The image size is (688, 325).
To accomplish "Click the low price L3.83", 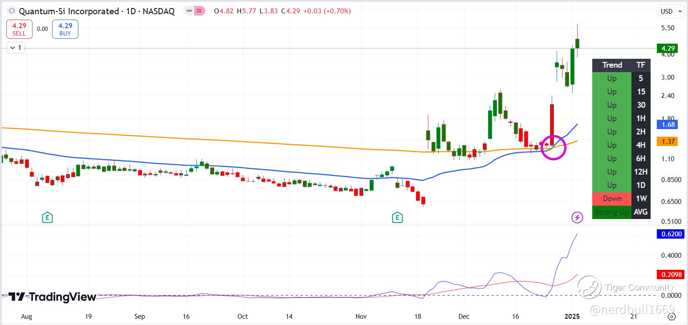I will (x=269, y=11).
